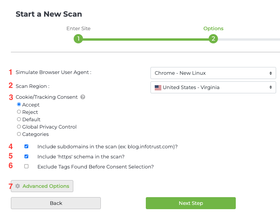Open the Scan Region dropdown

click(213, 88)
